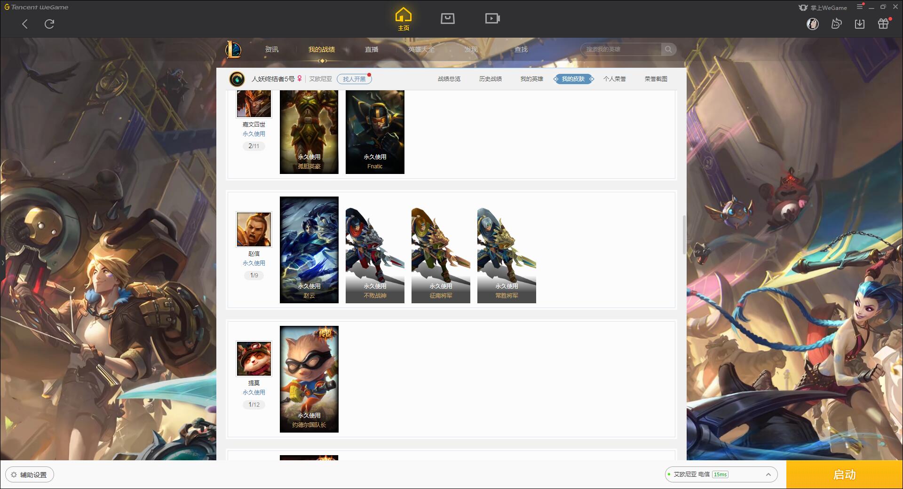Click the 人妖终结者5号 player name
Viewport: 903px width, 489px height.
click(x=273, y=79)
